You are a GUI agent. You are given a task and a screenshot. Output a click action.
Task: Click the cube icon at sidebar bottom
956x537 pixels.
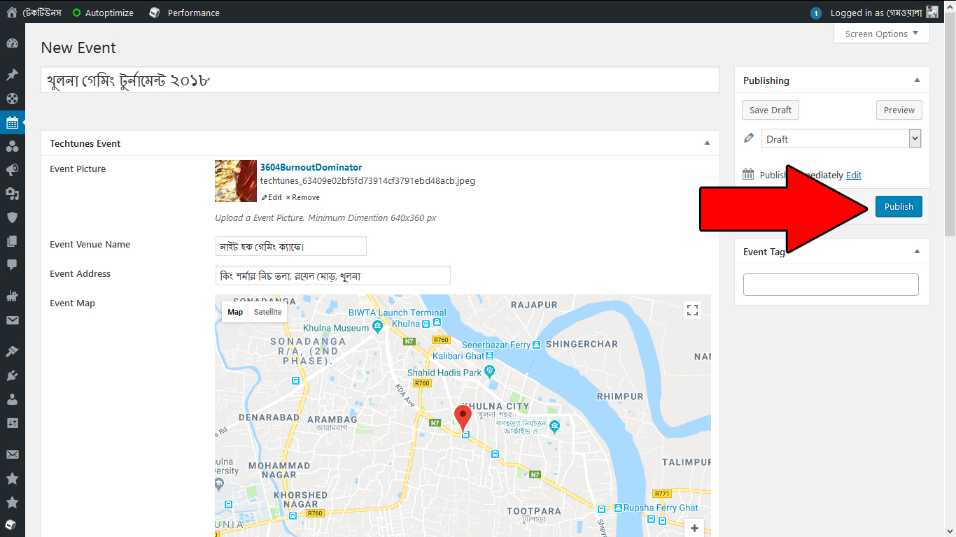pyautogui.click(x=12, y=525)
